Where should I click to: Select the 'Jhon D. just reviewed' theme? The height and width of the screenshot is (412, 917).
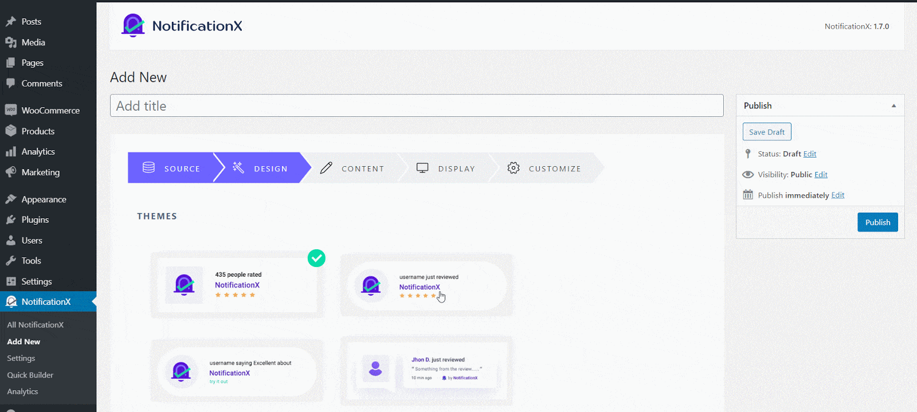click(x=427, y=371)
